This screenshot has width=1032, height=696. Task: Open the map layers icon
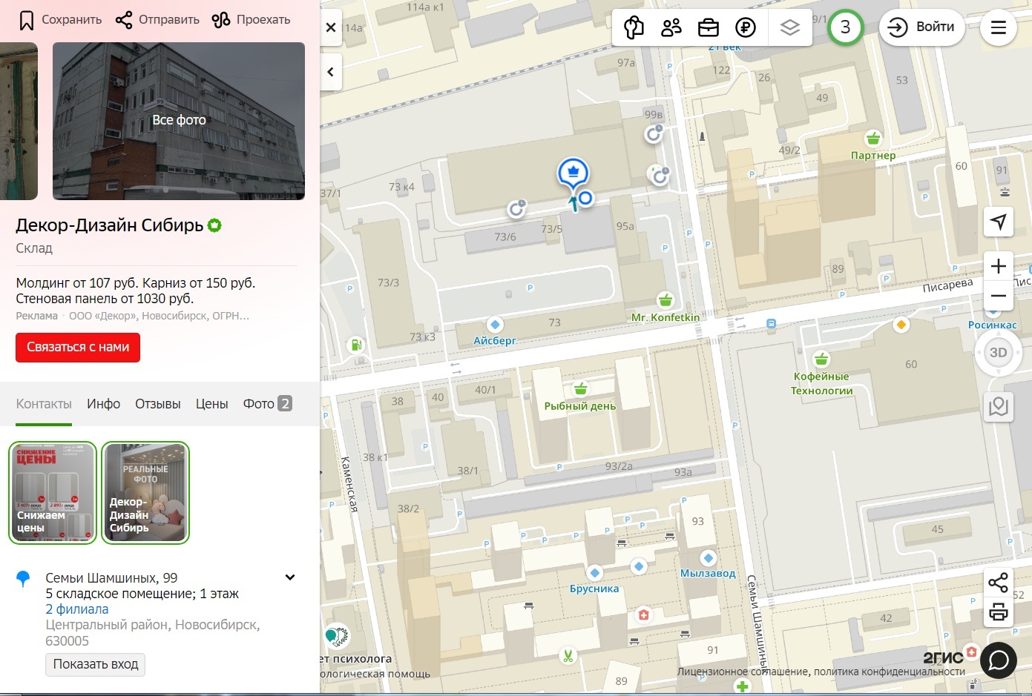790,27
